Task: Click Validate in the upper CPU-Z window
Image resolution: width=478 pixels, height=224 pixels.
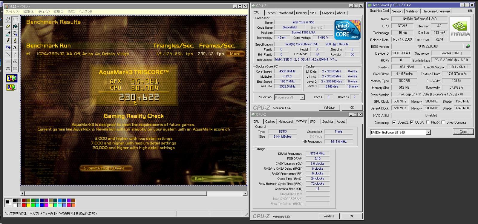Action: (x=329, y=108)
